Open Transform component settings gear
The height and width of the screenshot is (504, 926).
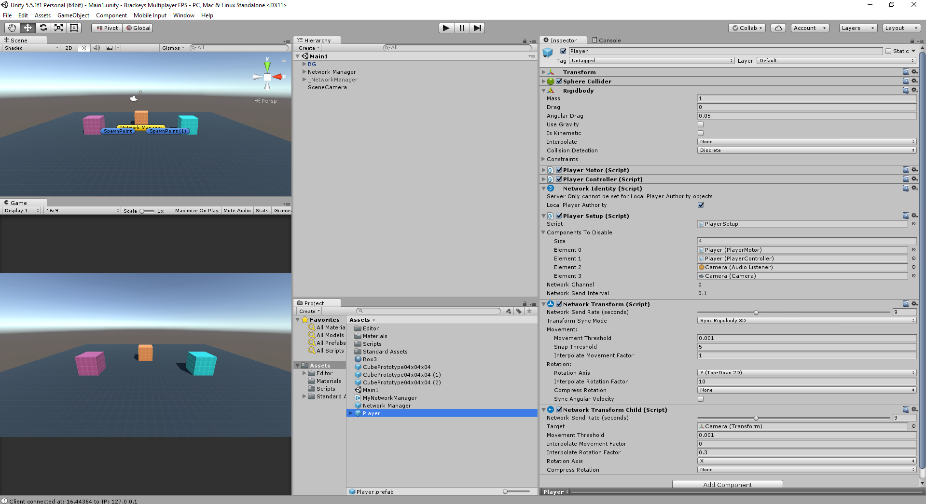914,72
